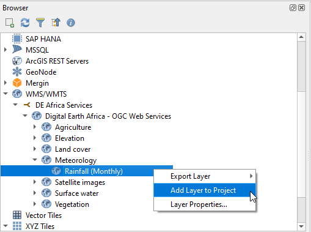Screen dimensions: 311x232
Task: Click the ArcGIS REST Servers globe icon
Action: pyautogui.click(x=17, y=61)
